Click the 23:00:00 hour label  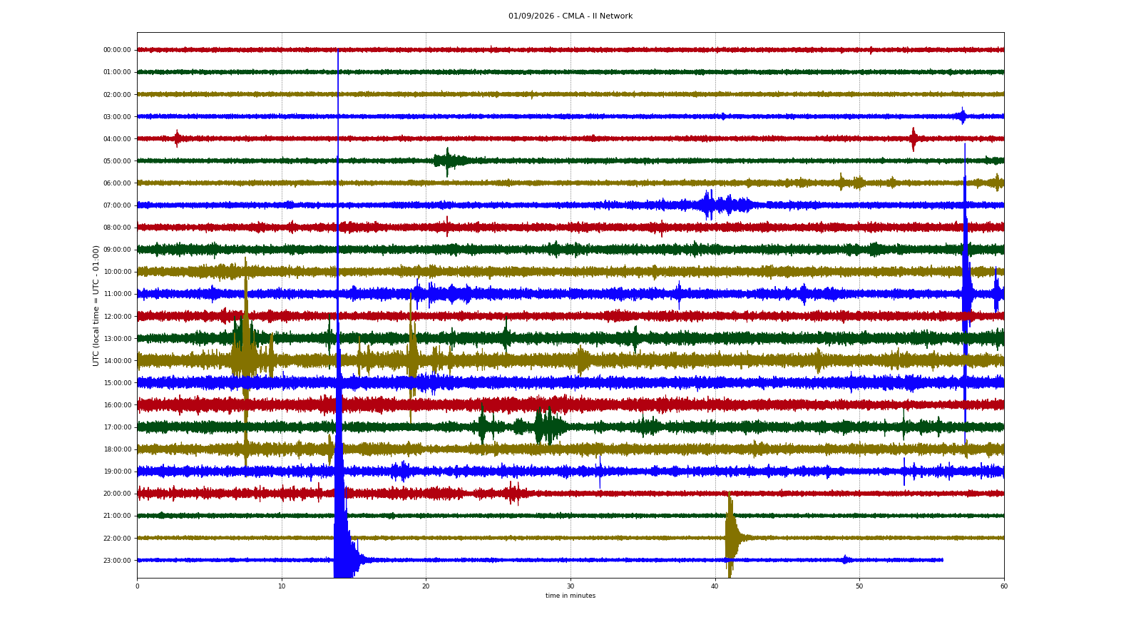pos(117,560)
